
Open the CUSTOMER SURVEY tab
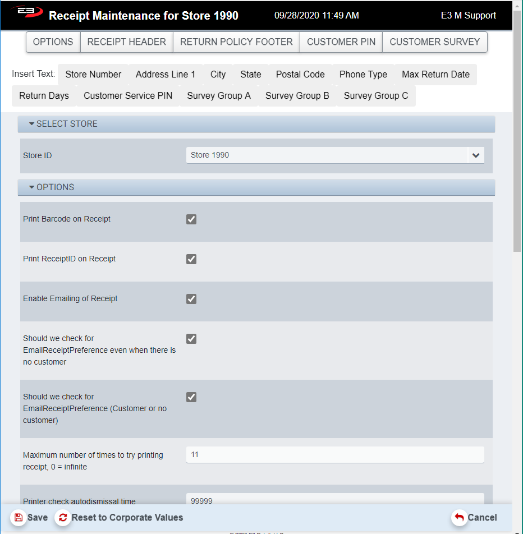click(x=434, y=42)
